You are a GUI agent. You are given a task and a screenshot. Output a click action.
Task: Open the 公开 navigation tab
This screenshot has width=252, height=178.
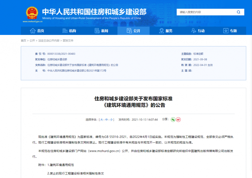(133, 31)
